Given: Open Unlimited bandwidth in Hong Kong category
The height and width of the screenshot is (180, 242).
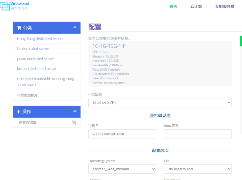Looking at the screenshot, I should pos(47,82).
